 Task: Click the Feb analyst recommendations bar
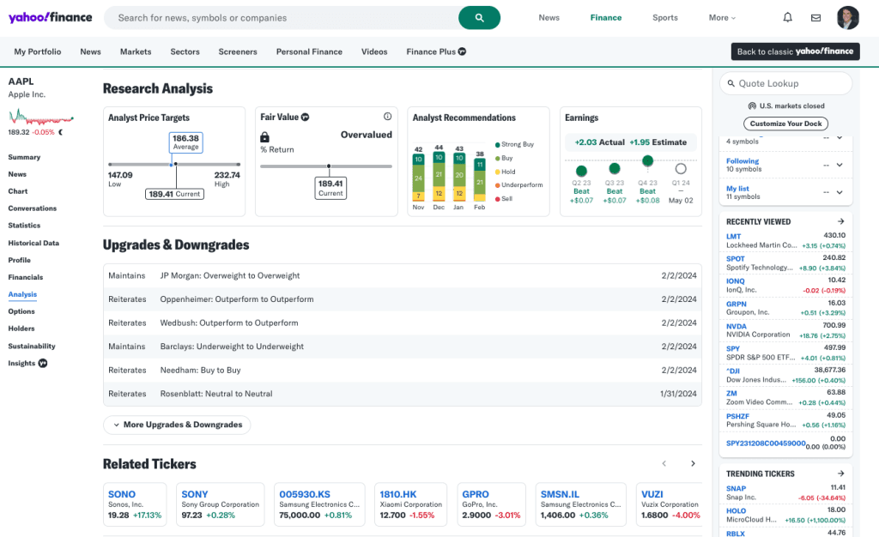tap(479, 179)
